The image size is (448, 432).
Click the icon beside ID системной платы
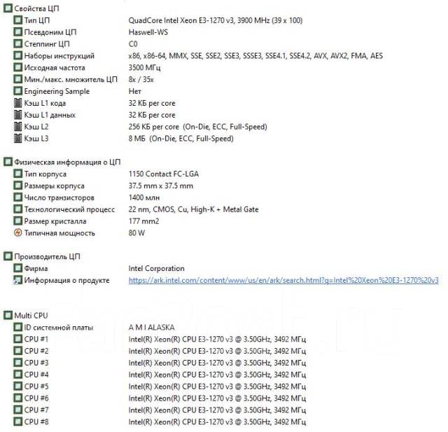(x=17, y=327)
